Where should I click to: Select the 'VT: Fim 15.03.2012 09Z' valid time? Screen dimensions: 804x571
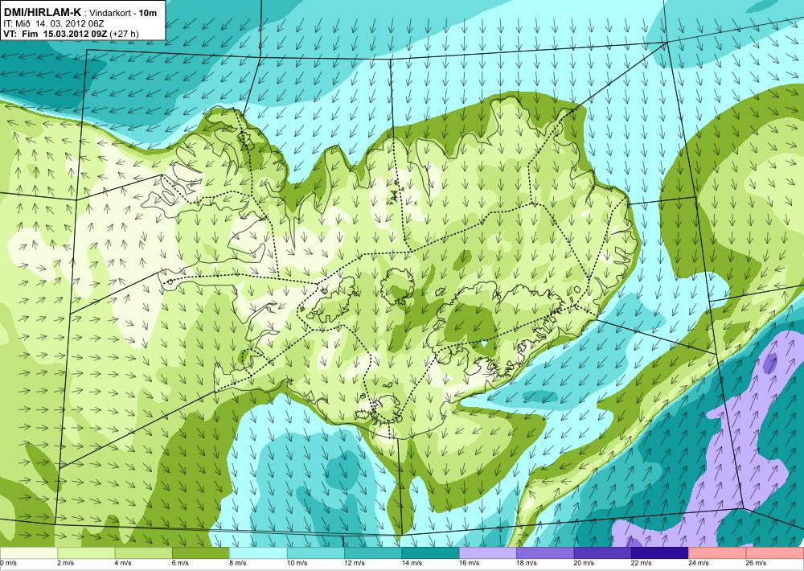(55, 34)
